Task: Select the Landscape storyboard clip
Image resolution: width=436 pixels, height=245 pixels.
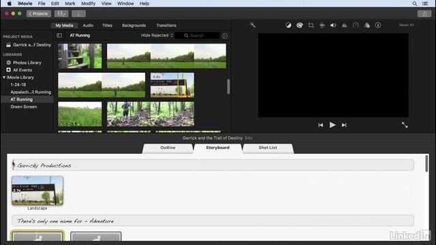Action: pos(37,191)
